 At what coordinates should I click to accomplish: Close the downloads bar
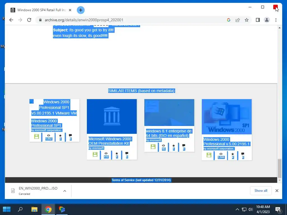(277, 191)
